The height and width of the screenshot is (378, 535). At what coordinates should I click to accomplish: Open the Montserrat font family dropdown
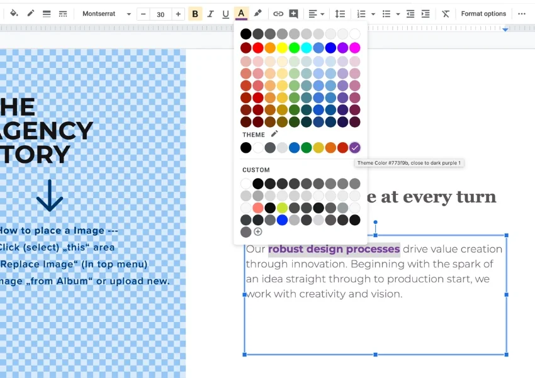(x=107, y=13)
